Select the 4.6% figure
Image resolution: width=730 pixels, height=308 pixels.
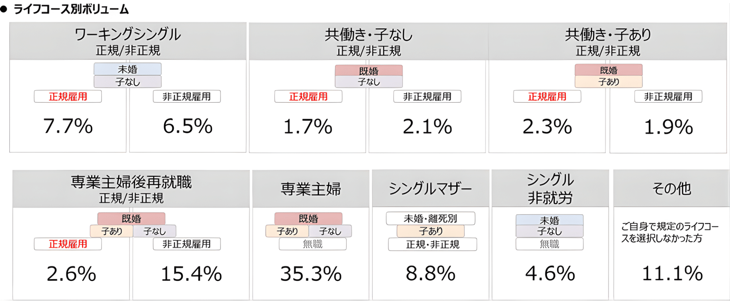click(x=550, y=274)
